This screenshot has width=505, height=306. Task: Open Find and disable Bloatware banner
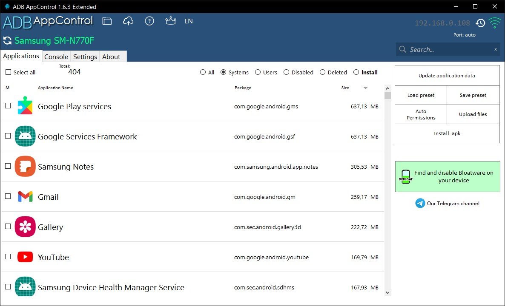pos(448,176)
